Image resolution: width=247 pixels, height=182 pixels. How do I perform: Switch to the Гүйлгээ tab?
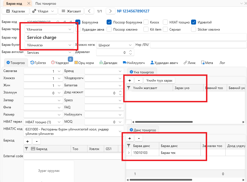pos(38,63)
